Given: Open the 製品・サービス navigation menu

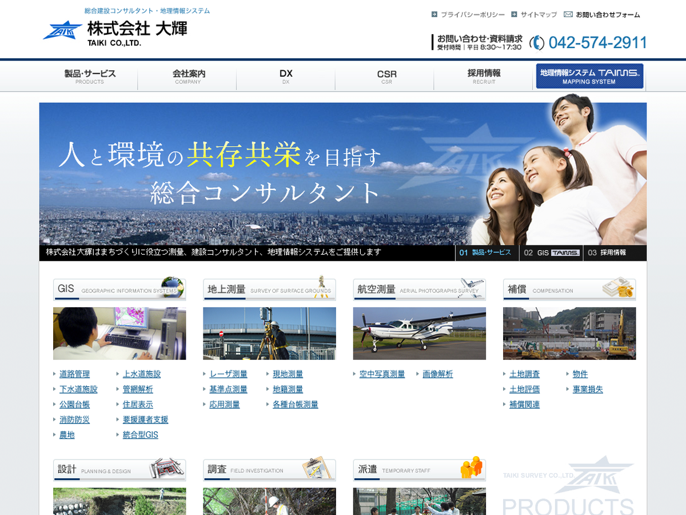Looking at the screenshot, I should [x=90, y=77].
